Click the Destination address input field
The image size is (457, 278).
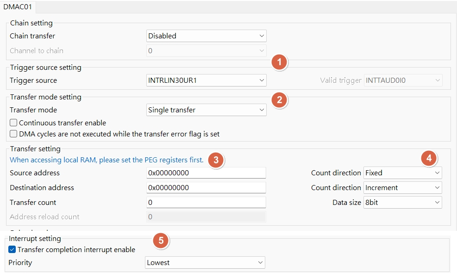[206, 188]
